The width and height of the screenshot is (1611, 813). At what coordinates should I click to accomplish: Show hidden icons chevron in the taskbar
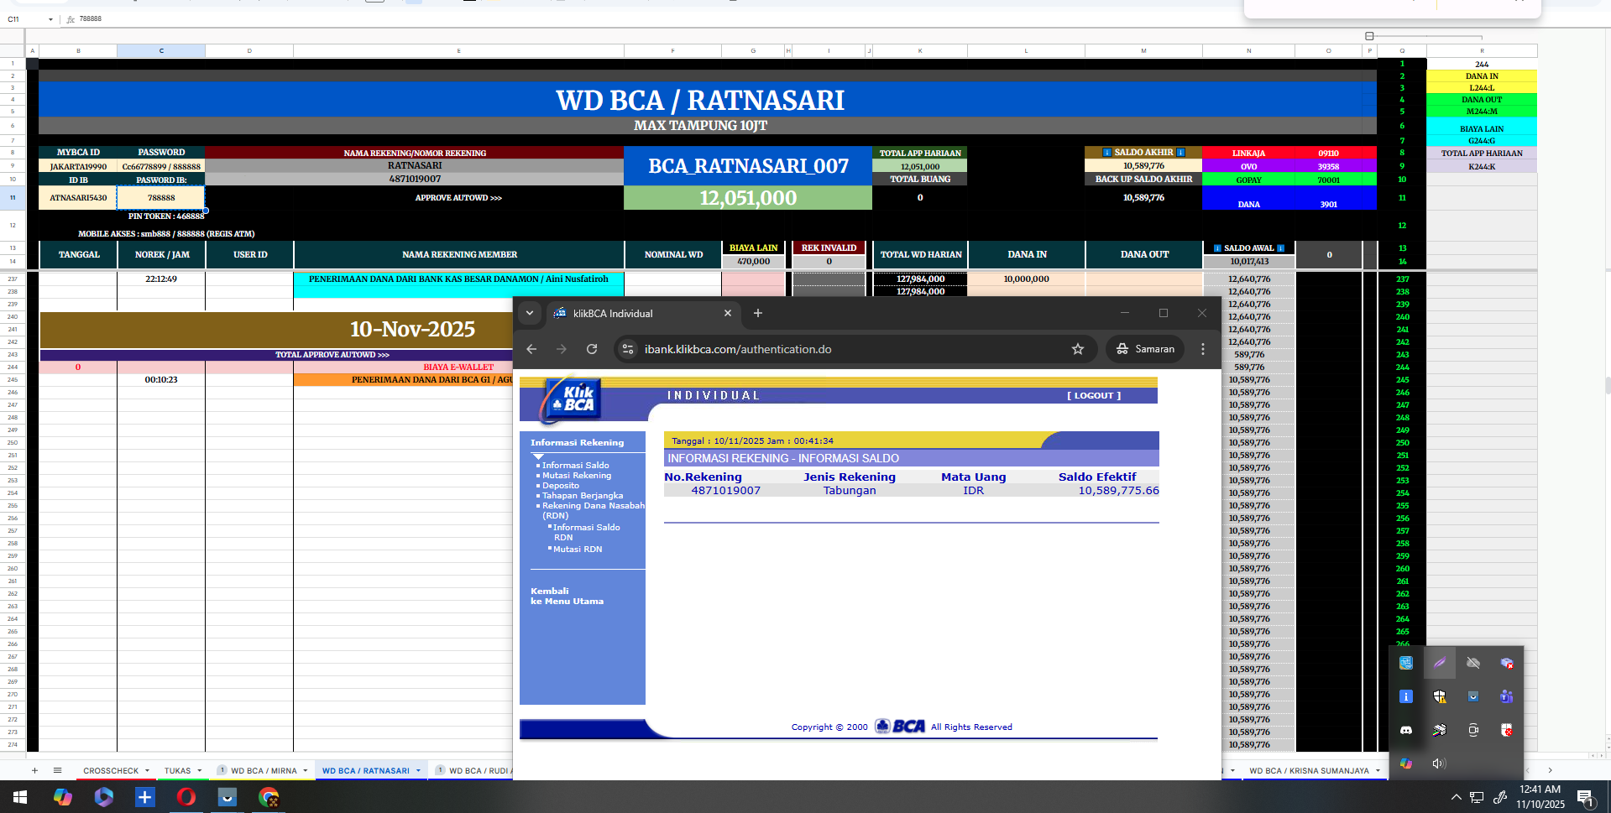1456,797
